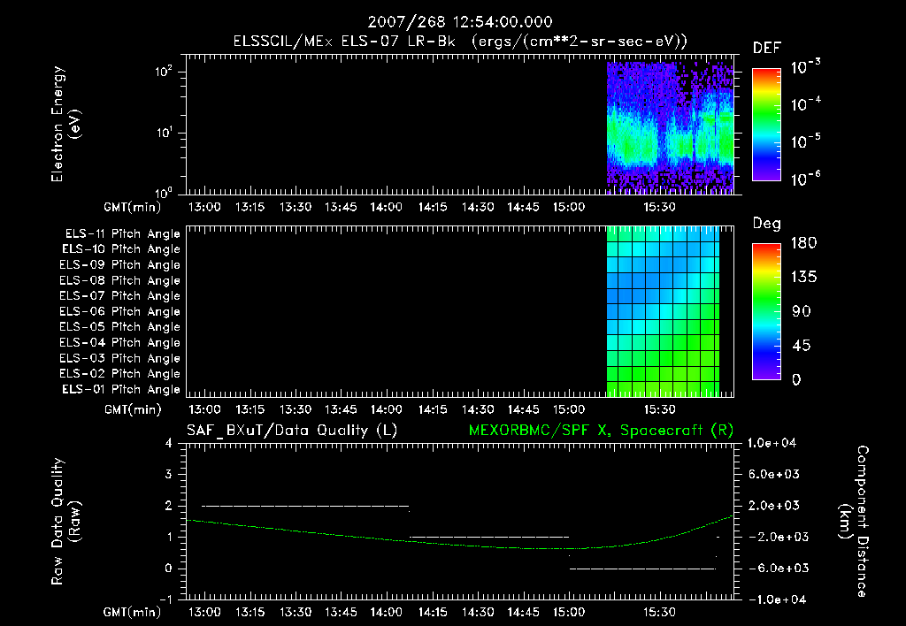Click the Deg colorbar label
906x626 pixels.
[767, 224]
